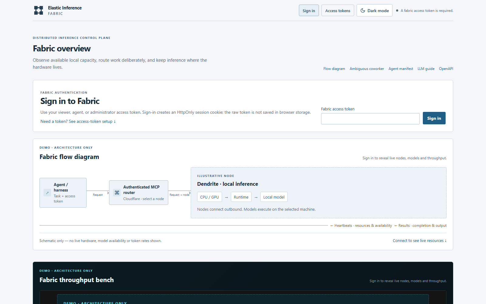This screenshot has height=304, width=486.
Task: Click the Fabric overview heading
Action: coord(62,49)
